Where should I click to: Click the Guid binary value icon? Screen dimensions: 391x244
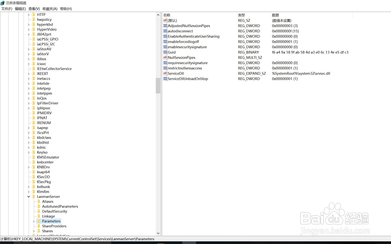pos(165,52)
